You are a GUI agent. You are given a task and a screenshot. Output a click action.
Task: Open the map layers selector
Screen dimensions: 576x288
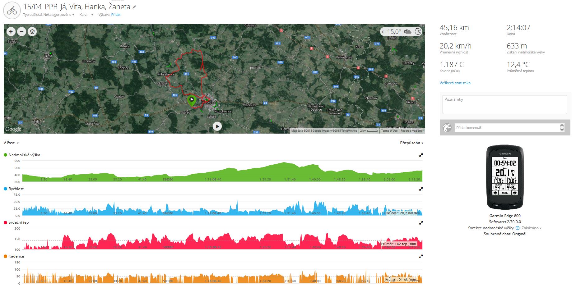[x=32, y=32]
